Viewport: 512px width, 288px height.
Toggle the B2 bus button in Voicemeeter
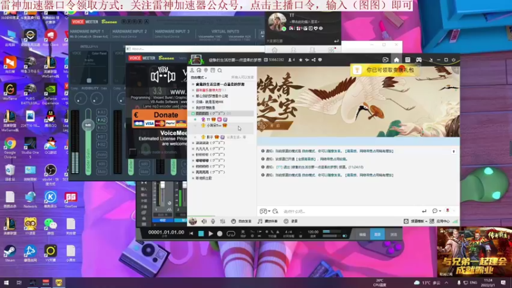click(x=102, y=145)
